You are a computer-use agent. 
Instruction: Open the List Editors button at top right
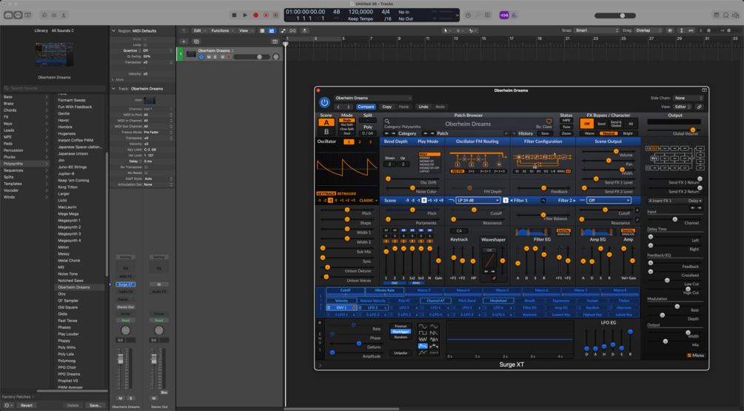716,16
